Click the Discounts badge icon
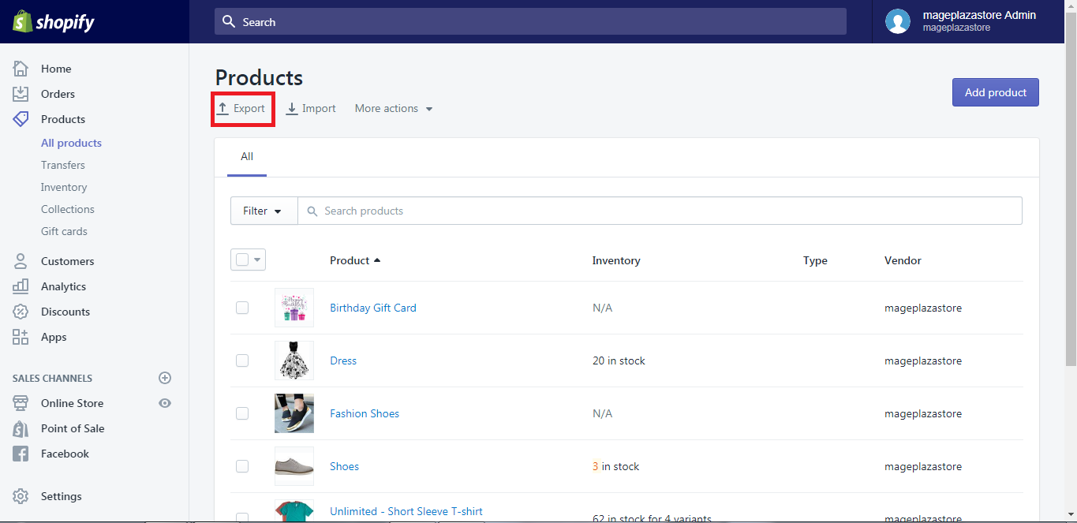Viewport: 1077px width, 523px height. click(x=21, y=312)
